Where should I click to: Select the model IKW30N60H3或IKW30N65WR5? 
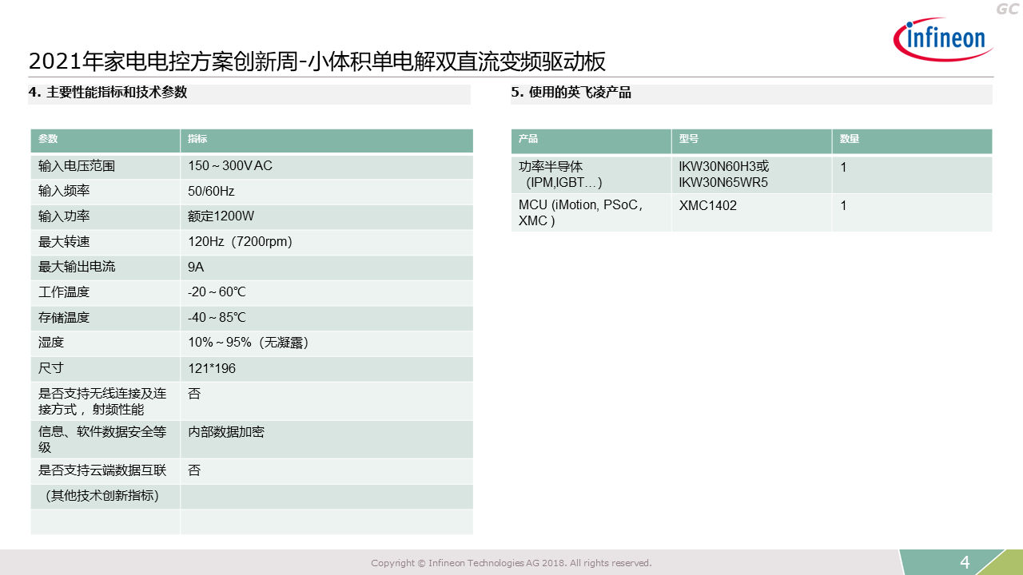pyautogui.click(x=724, y=175)
